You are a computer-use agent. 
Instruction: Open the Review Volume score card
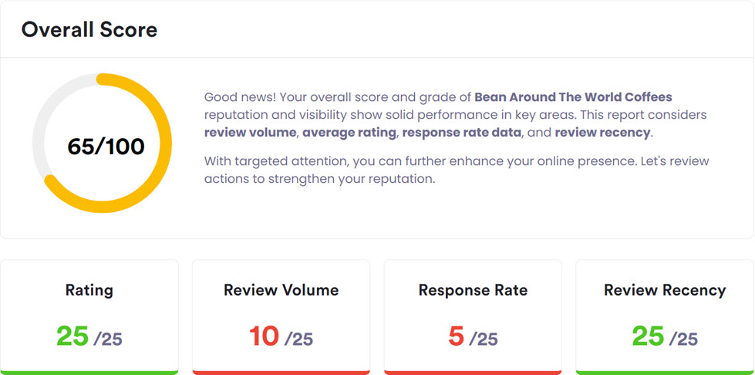coord(281,317)
